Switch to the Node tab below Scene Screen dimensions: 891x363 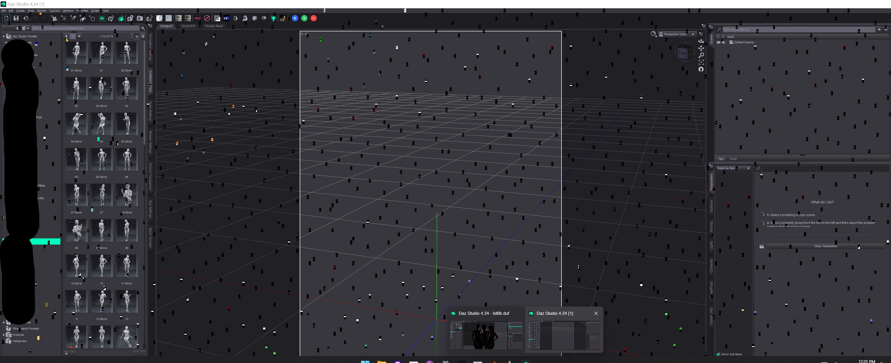click(733, 159)
